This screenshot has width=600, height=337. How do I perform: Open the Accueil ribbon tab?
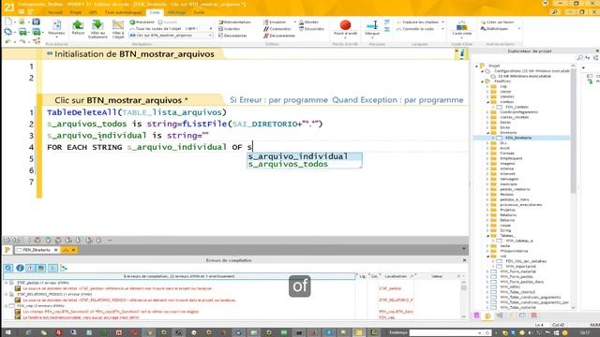click(54, 12)
